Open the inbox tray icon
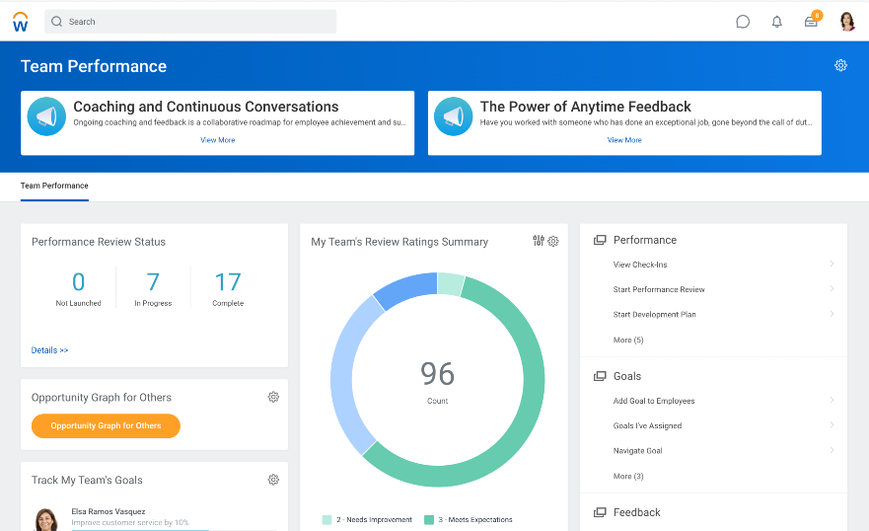Image resolution: width=869 pixels, height=531 pixels. coord(811,22)
